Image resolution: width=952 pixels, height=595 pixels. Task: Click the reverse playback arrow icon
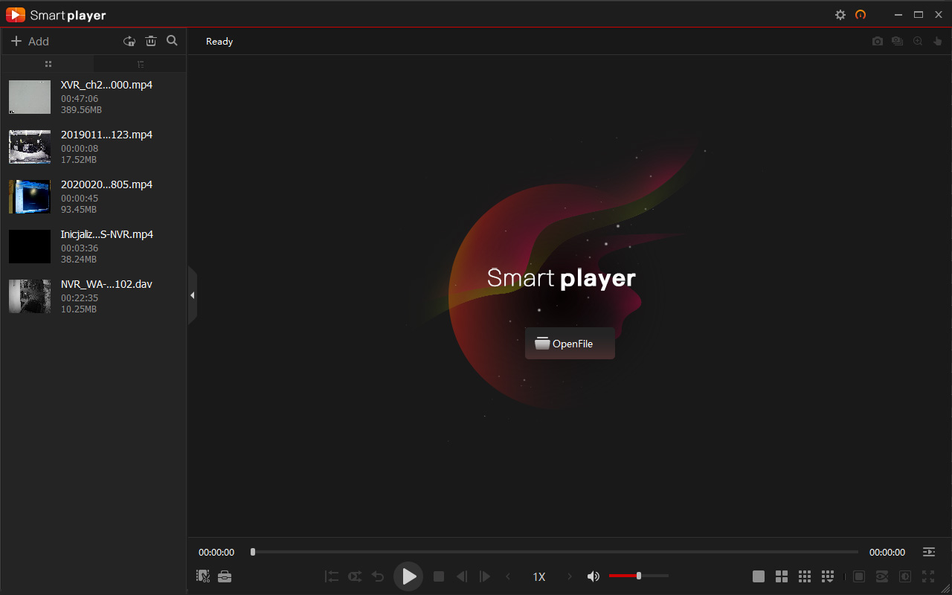click(x=378, y=576)
